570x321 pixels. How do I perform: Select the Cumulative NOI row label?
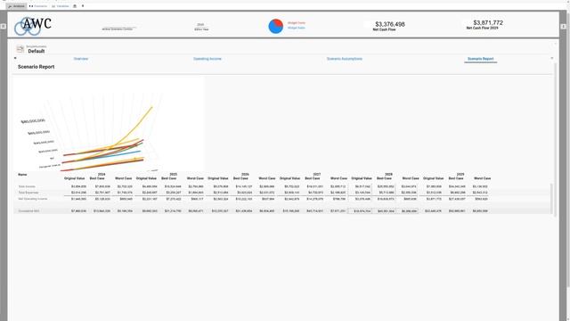click(x=28, y=211)
